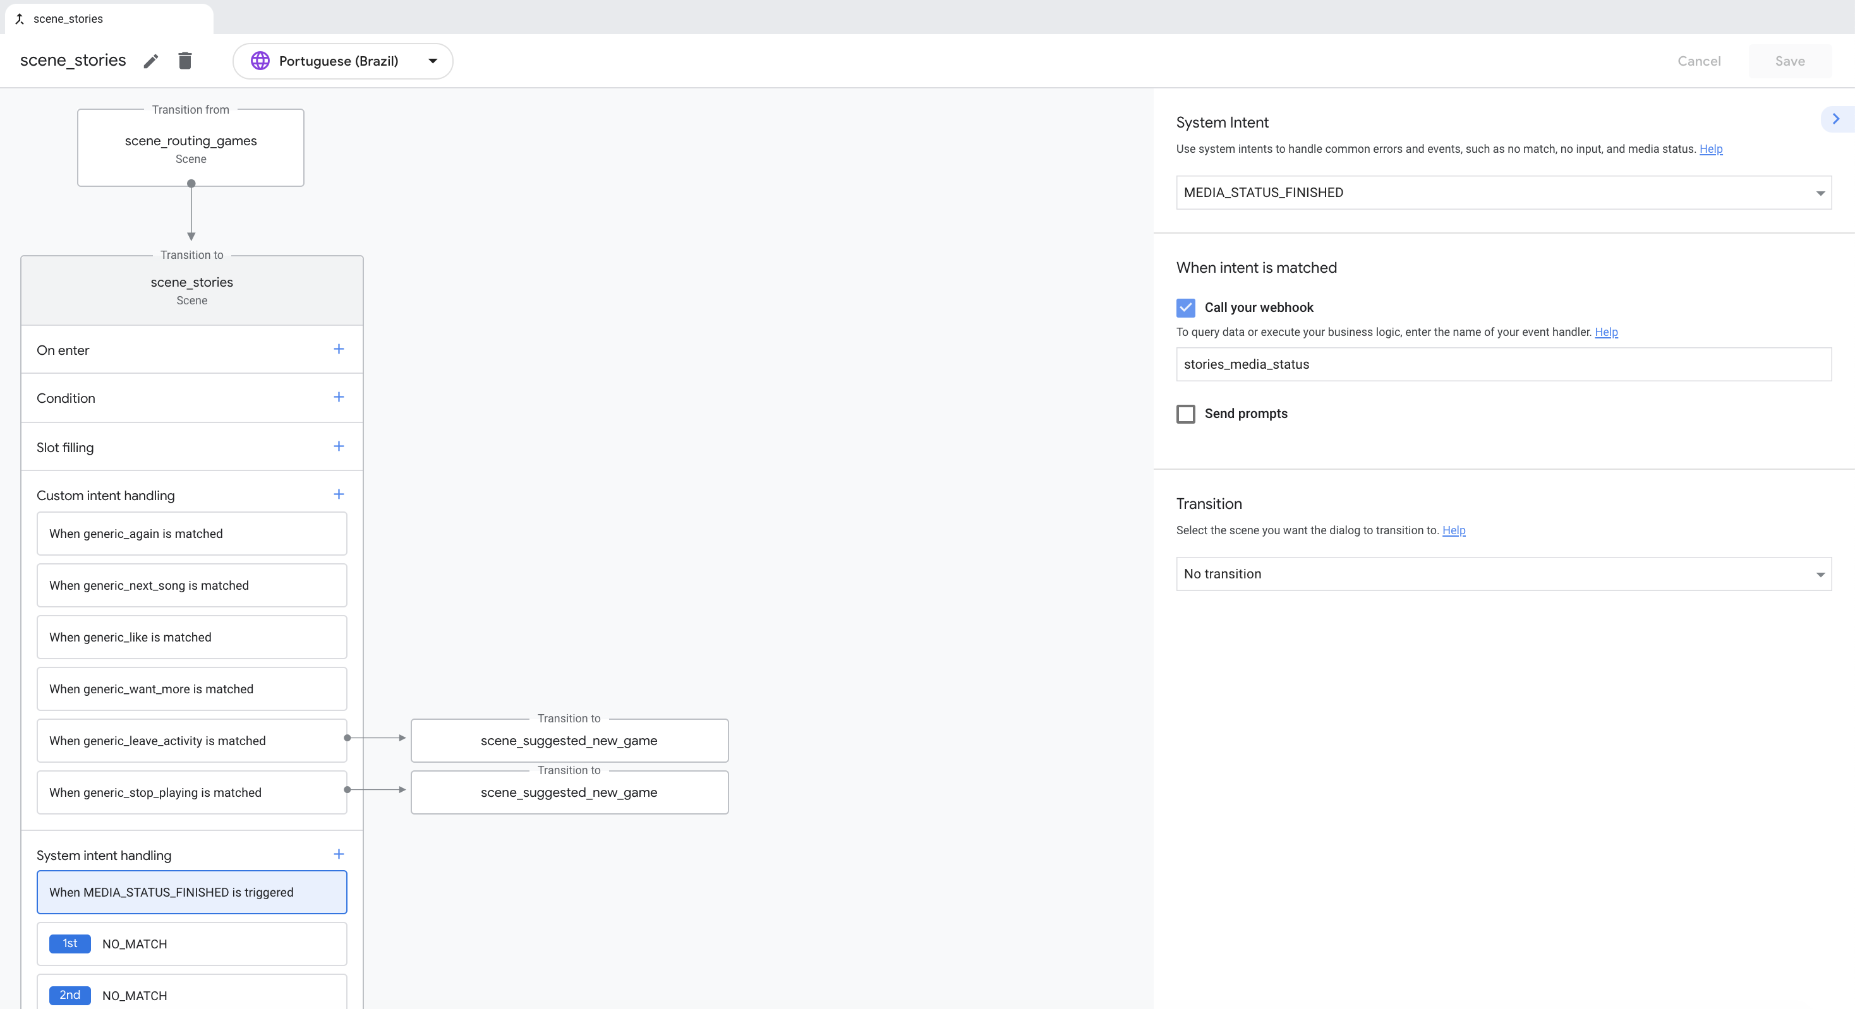Click the stories_media_status webhook handler field

(1503, 364)
